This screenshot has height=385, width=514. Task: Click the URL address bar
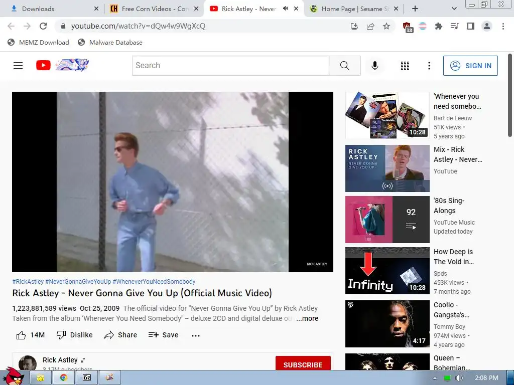[x=203, y=26]
